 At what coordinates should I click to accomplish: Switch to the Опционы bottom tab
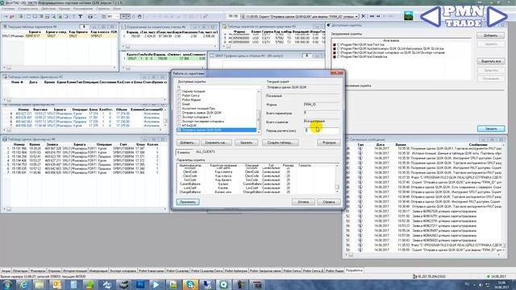pyautogui.click(x=54, y=271)
